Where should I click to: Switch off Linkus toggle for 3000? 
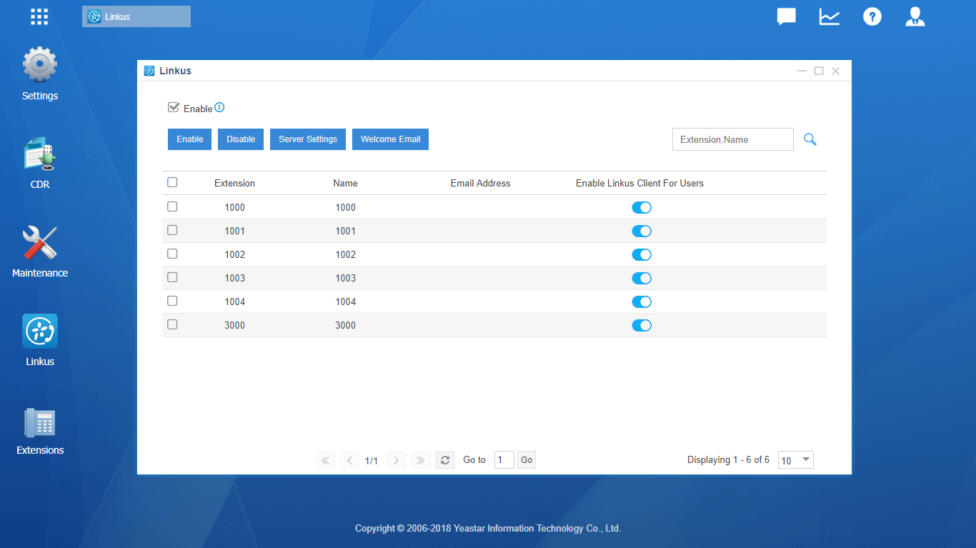tap(642, 325)
